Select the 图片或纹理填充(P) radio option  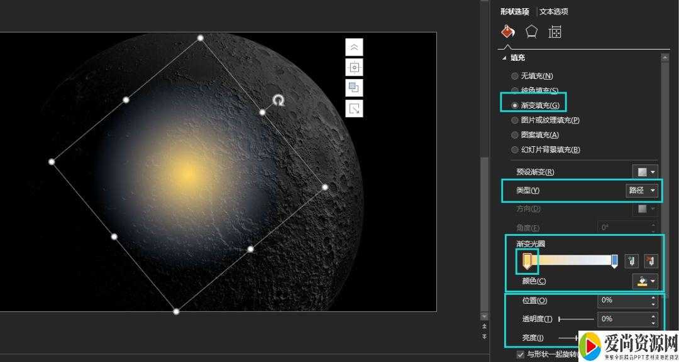[x=516, y=120]
